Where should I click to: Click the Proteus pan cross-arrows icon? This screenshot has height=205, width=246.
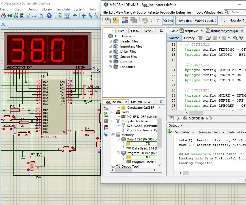(84, 16)
